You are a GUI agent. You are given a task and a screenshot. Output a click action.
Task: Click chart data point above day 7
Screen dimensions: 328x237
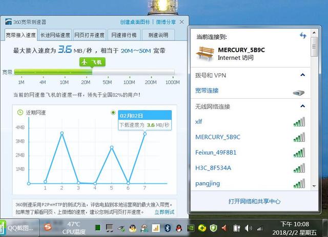coord(145,134)
